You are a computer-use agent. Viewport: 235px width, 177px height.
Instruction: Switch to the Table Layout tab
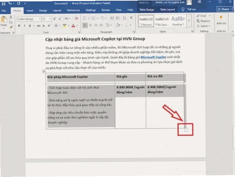coord(167,10)
